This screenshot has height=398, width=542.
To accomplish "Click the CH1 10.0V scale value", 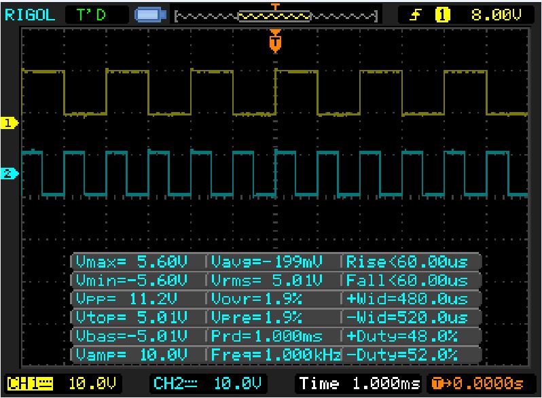I will tap(92, 384).
